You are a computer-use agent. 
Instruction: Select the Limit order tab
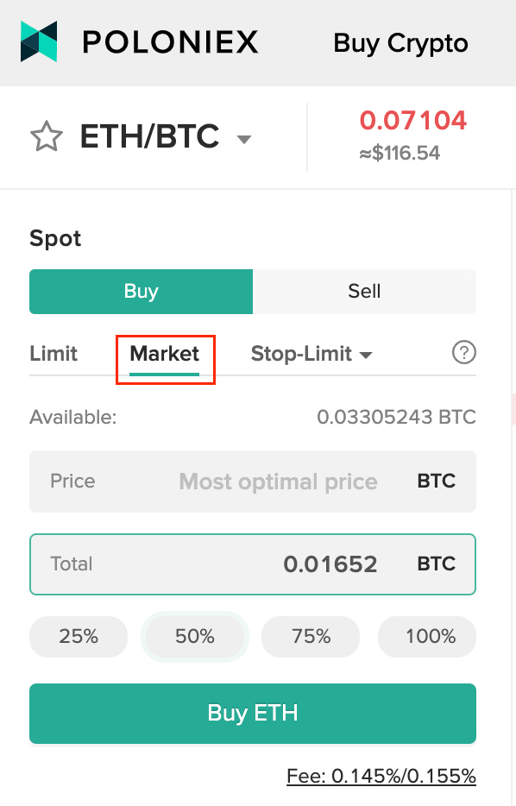click(x=53, y=354)
